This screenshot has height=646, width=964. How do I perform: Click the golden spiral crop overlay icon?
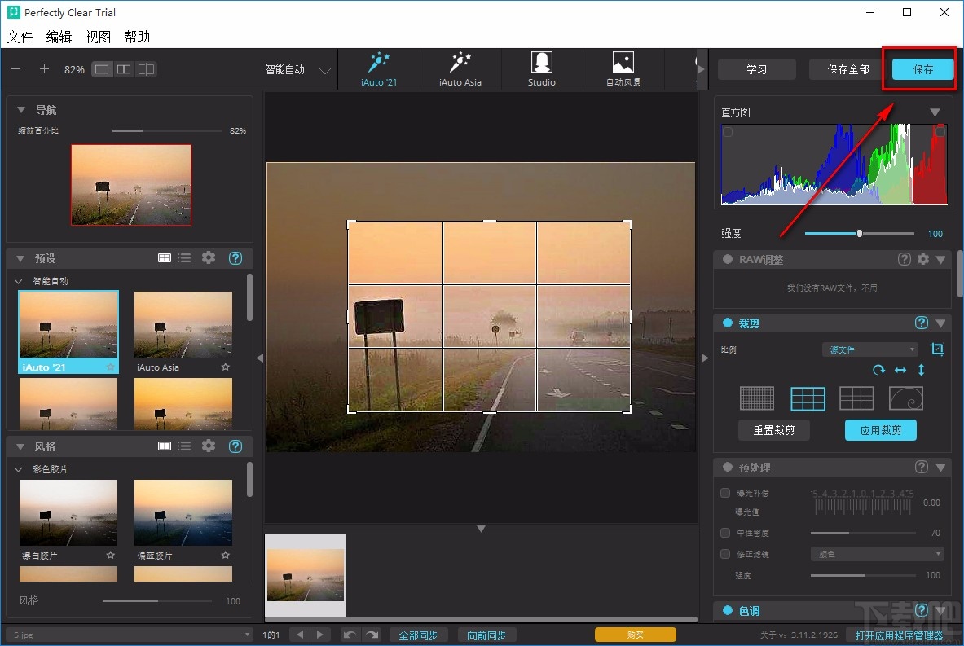(x=905, y=398)
